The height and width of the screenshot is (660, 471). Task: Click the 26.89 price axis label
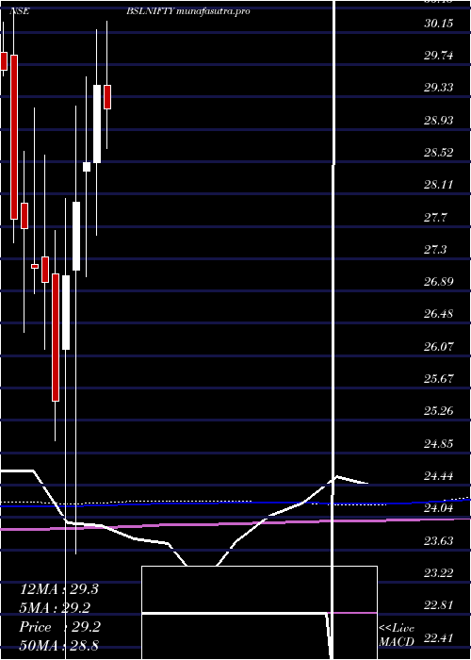[438, 282]
